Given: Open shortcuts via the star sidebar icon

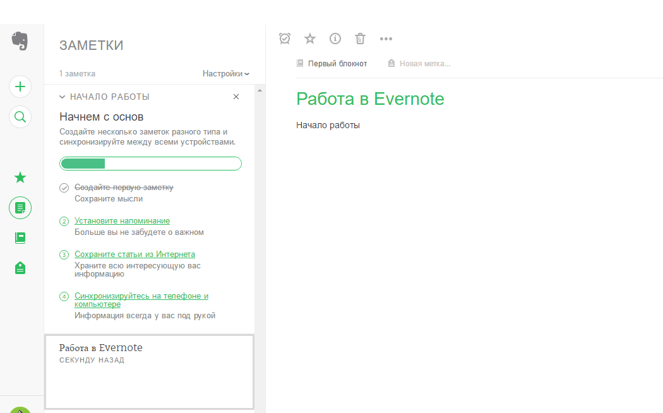Looking at the screenshot, I should (x=20, y=177).
